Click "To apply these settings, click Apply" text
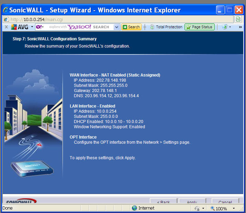 (103, 158)
